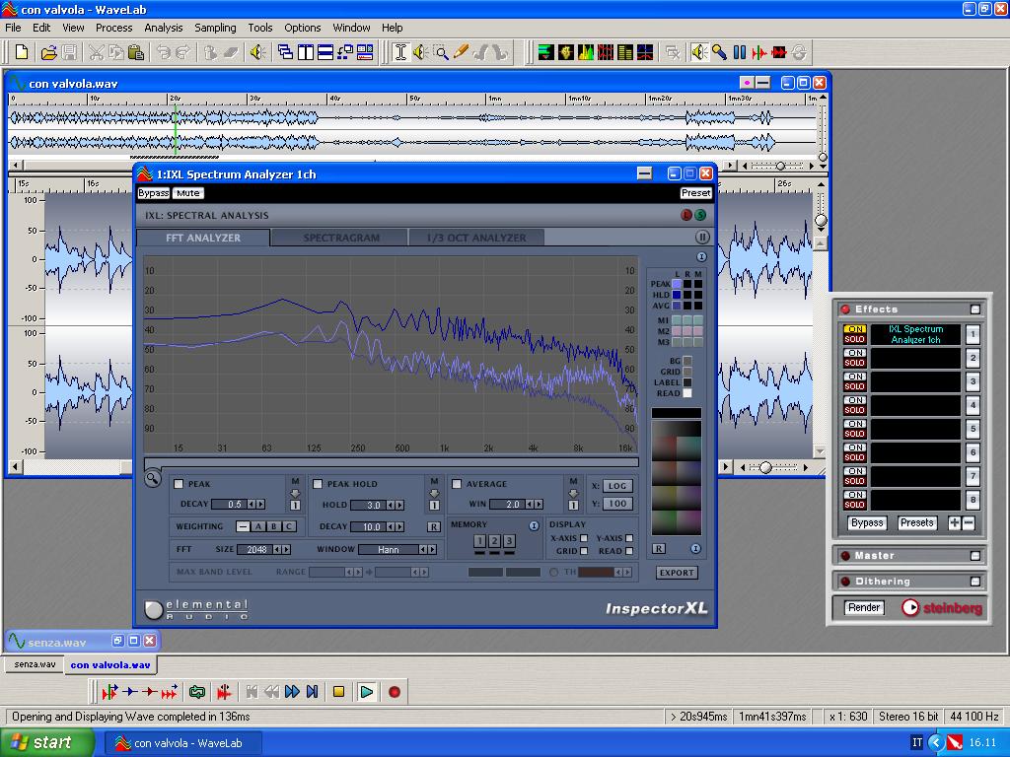Viewport: 1010px width, 757px height.
Task: Increase the average WIN 2.0 value
Action: click(x=540, y=504)
